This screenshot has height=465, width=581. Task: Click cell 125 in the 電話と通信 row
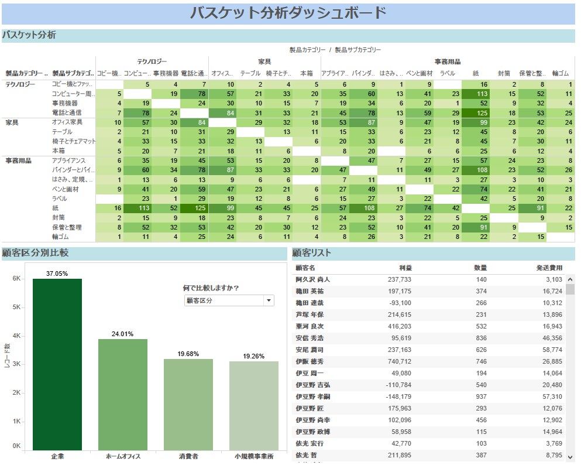pyautogui.click(x=476, y=112)
